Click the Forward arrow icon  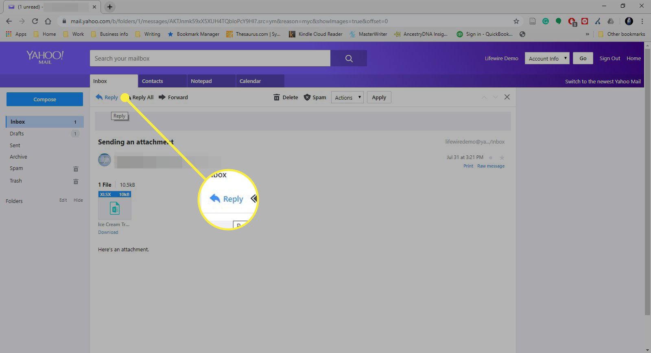tap(162, 97)
